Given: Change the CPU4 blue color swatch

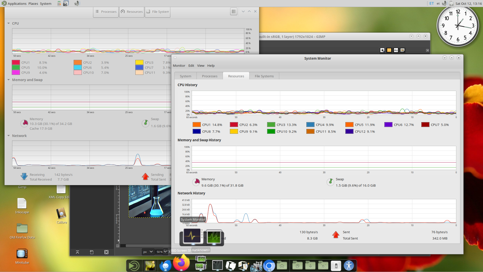Looking at the screenshot, I should [x=310, y=125].
